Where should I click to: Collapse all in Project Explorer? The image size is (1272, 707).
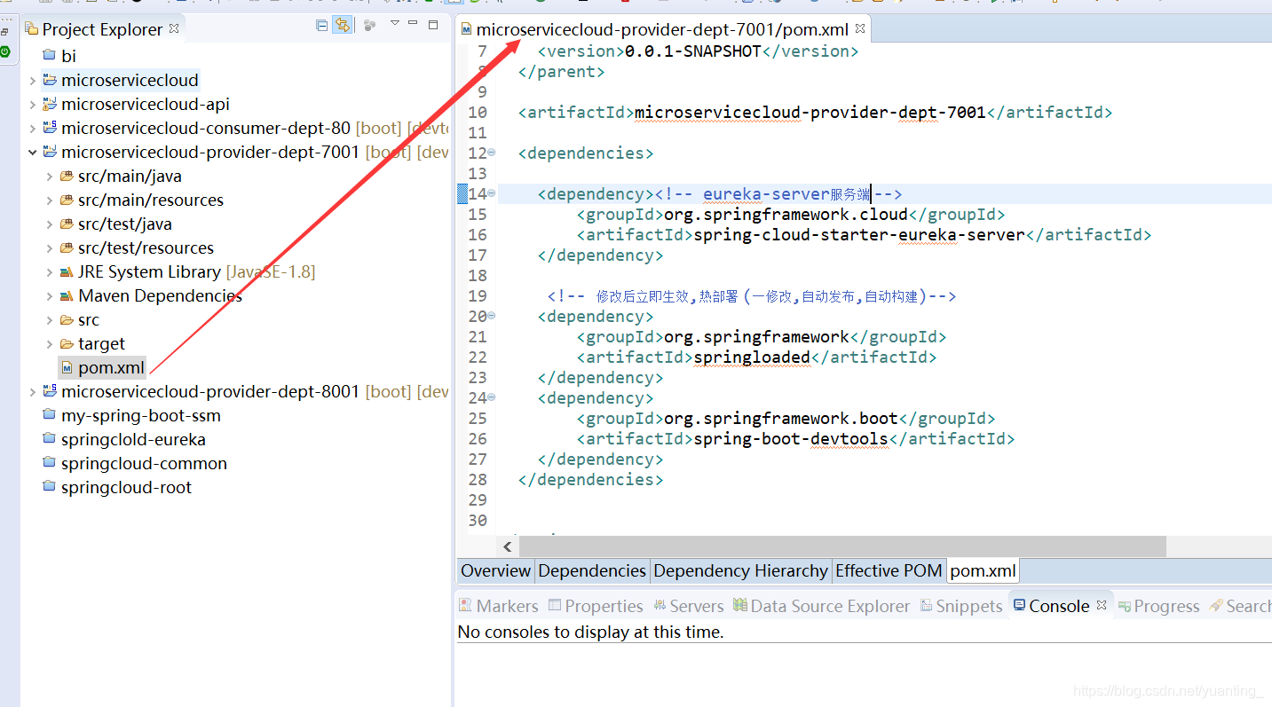pos(321,26)
